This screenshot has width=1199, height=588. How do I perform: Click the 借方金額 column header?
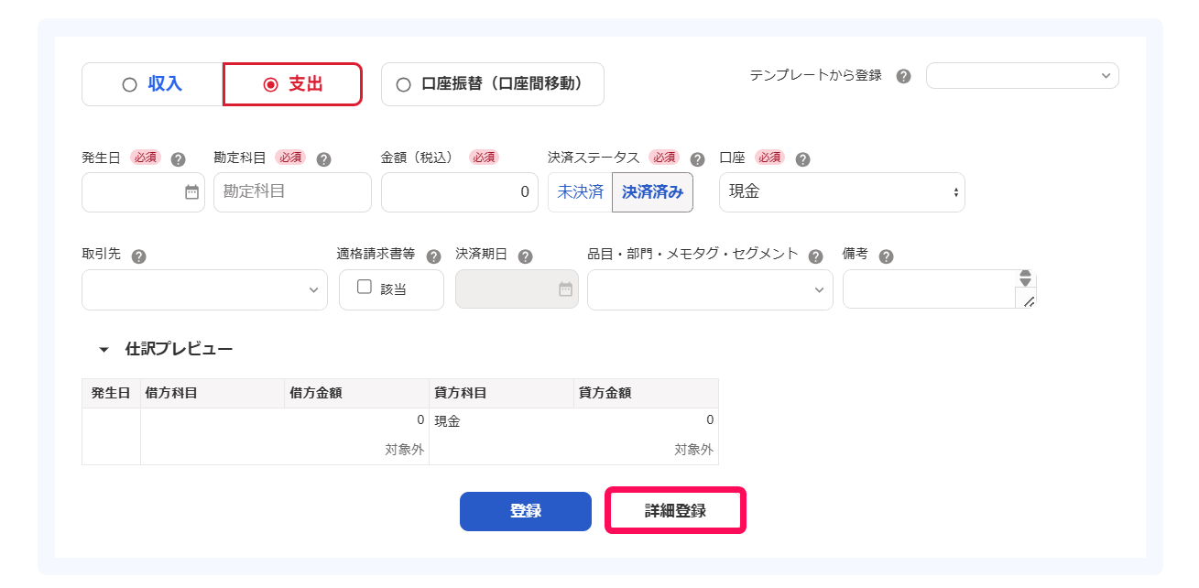pyautogui.click(x=357, y=394)
